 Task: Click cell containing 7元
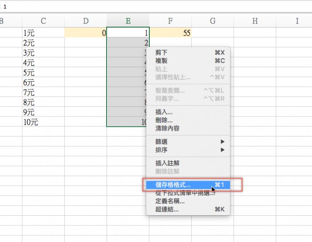pyautogui.click(x=43, y=92)
